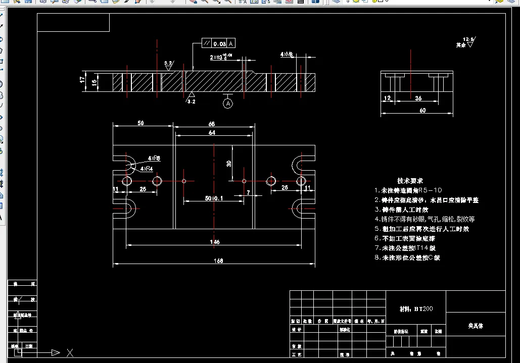This screenshot has height=363, width=520.
Task: Open the Layer Properties Manager icon
Action: [x=336, y=2]
